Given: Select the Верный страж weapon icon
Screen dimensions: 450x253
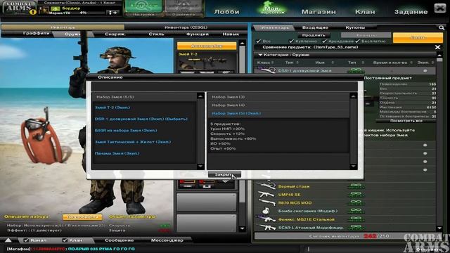Looking at the screenshot, I should click(x=266, y=186).
